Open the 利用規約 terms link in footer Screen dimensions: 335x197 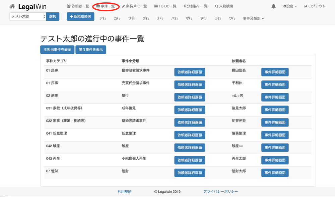pyautogui.click(x=125, y=192)
